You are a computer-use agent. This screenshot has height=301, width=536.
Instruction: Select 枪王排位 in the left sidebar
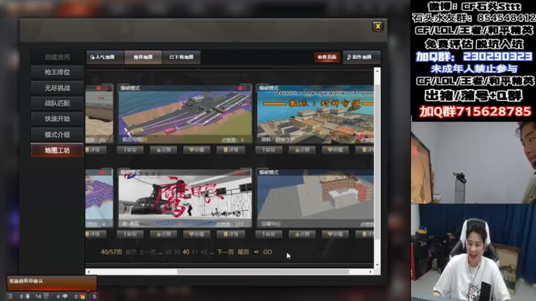click(x=57, y=72)
